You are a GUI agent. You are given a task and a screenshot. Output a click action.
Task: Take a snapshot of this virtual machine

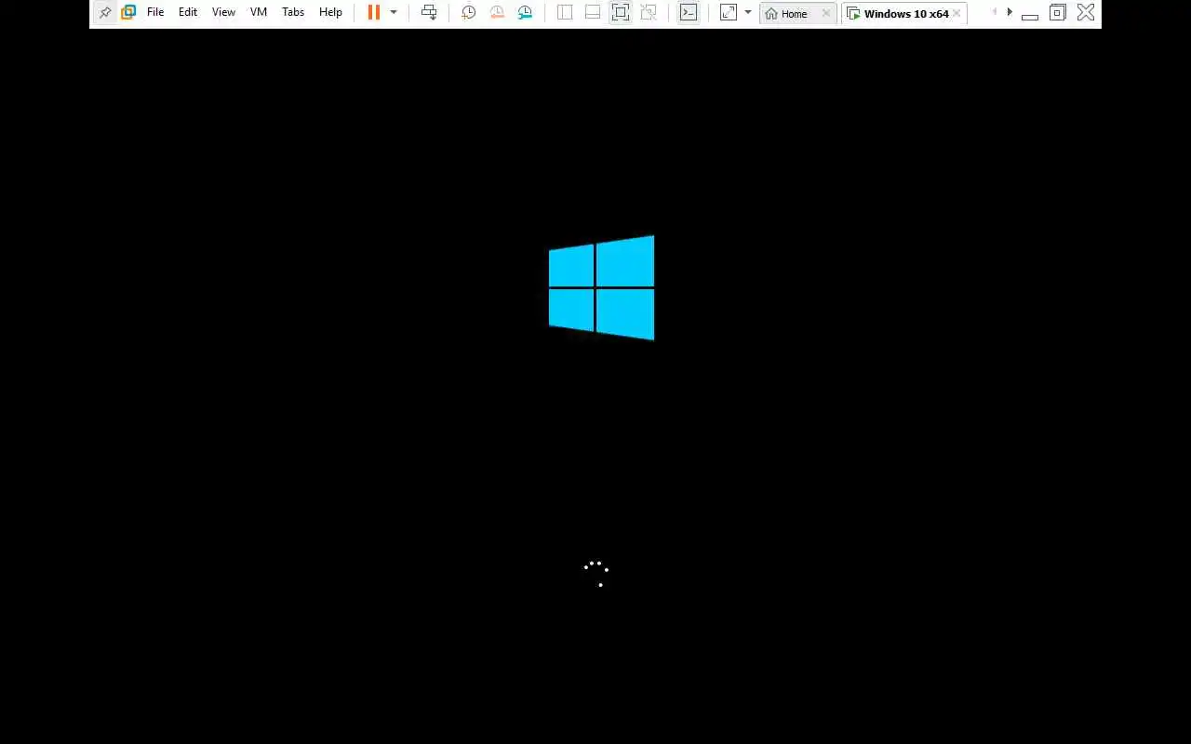[x=469, y=12]
